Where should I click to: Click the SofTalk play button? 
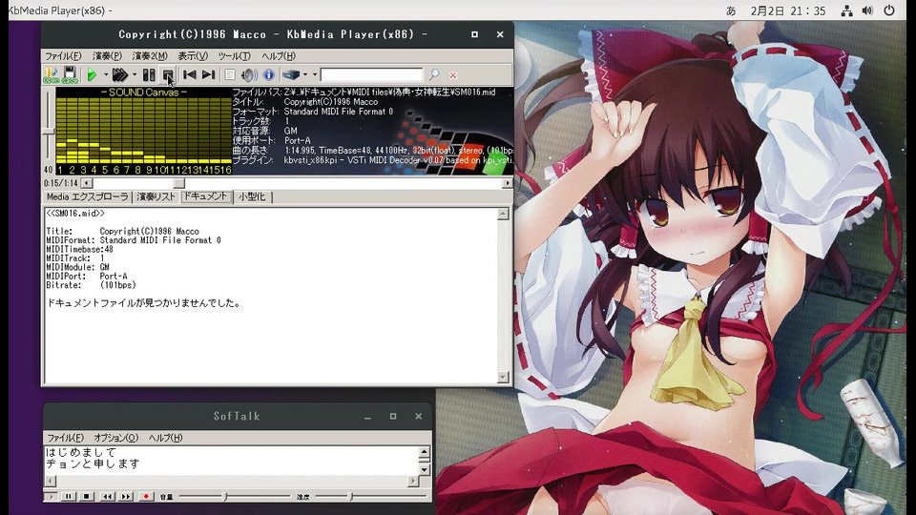click(x=51, y=497)
